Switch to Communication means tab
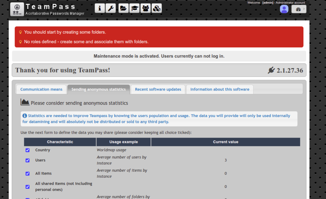The height and width of the screenshot is (199, 326). 41,89
